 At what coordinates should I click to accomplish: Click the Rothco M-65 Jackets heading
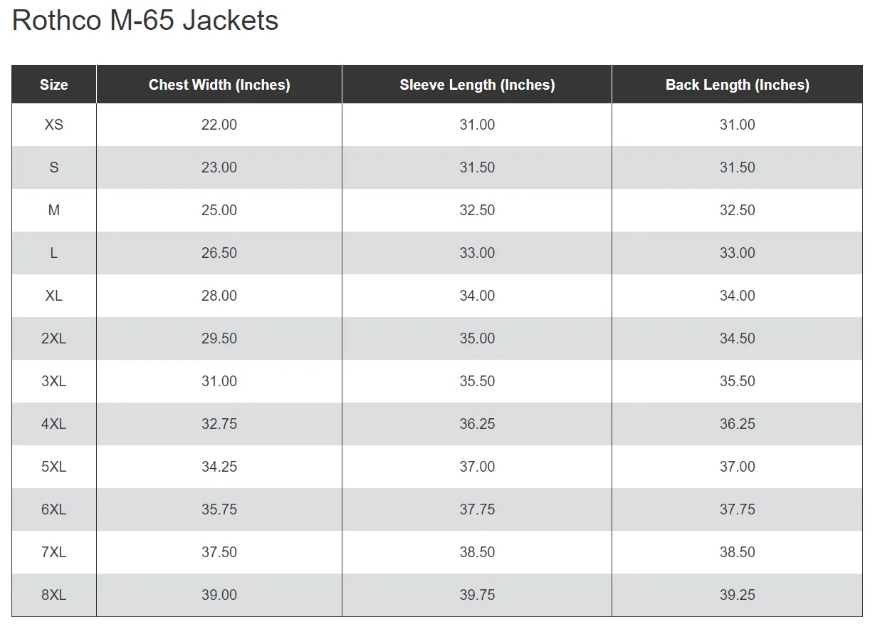pyautogui.click(x=145, y=21)
